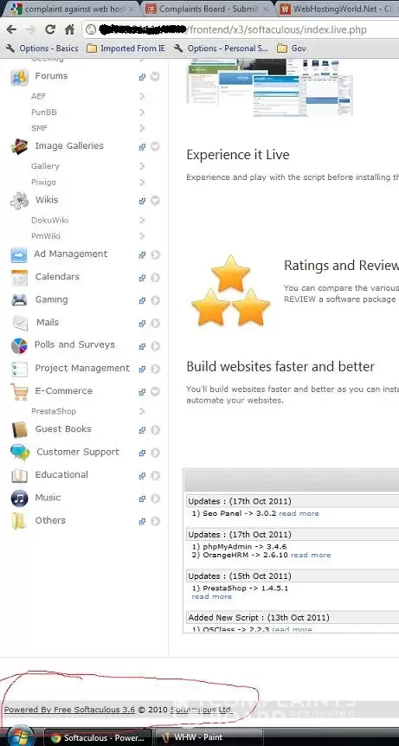Click Powered By Free Softaculous 3.6 link
The height and width of the screenshot is (746, 399).
tap(70, 710)
